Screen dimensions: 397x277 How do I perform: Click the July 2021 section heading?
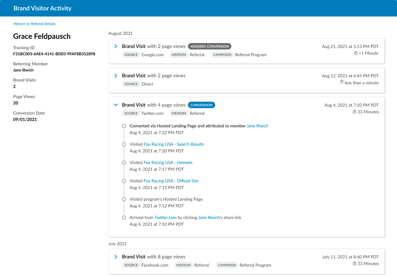[x=117, y=244]
